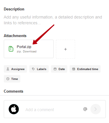Screen dimensions: 109x123
Task: Click the tag icon on Labels chip
Action: pos(33,69)
